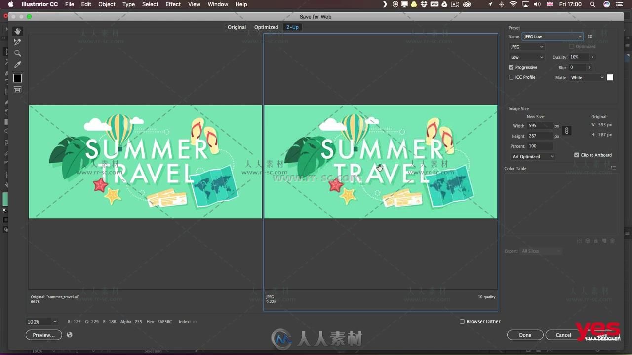Click the Height input field

540,136
